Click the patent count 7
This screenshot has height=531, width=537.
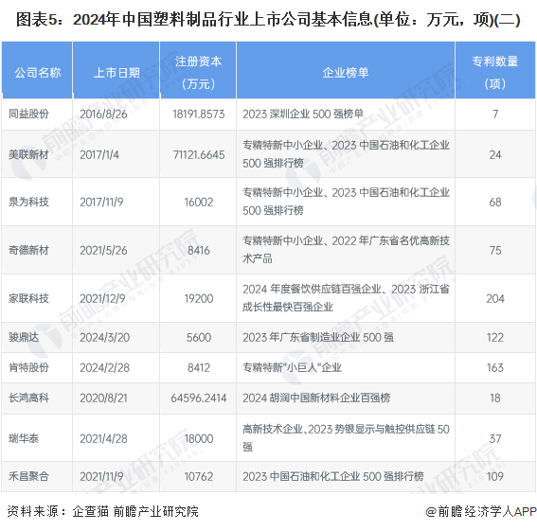(495, 114)
